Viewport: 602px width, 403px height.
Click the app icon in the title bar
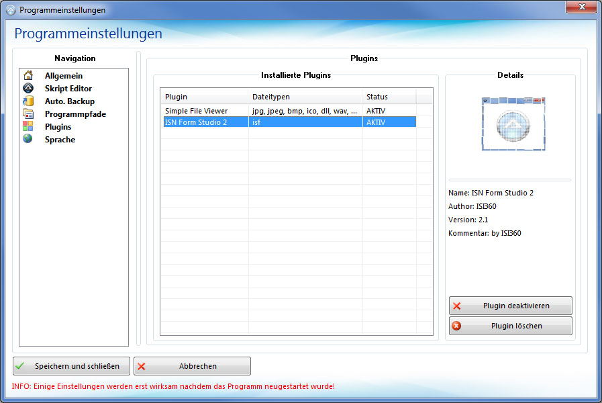coord(10,10)
